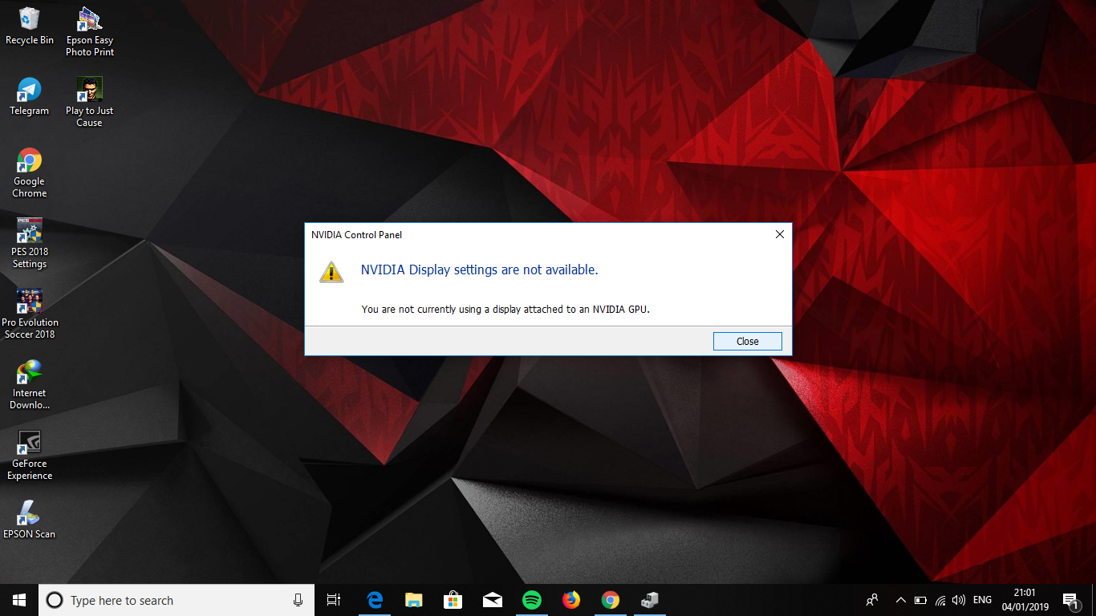Image resolution: width=1096 pixels, height=616 pixels.
Task: Select the PES 2018 Settings shortcut
Action: click(30, 243)
